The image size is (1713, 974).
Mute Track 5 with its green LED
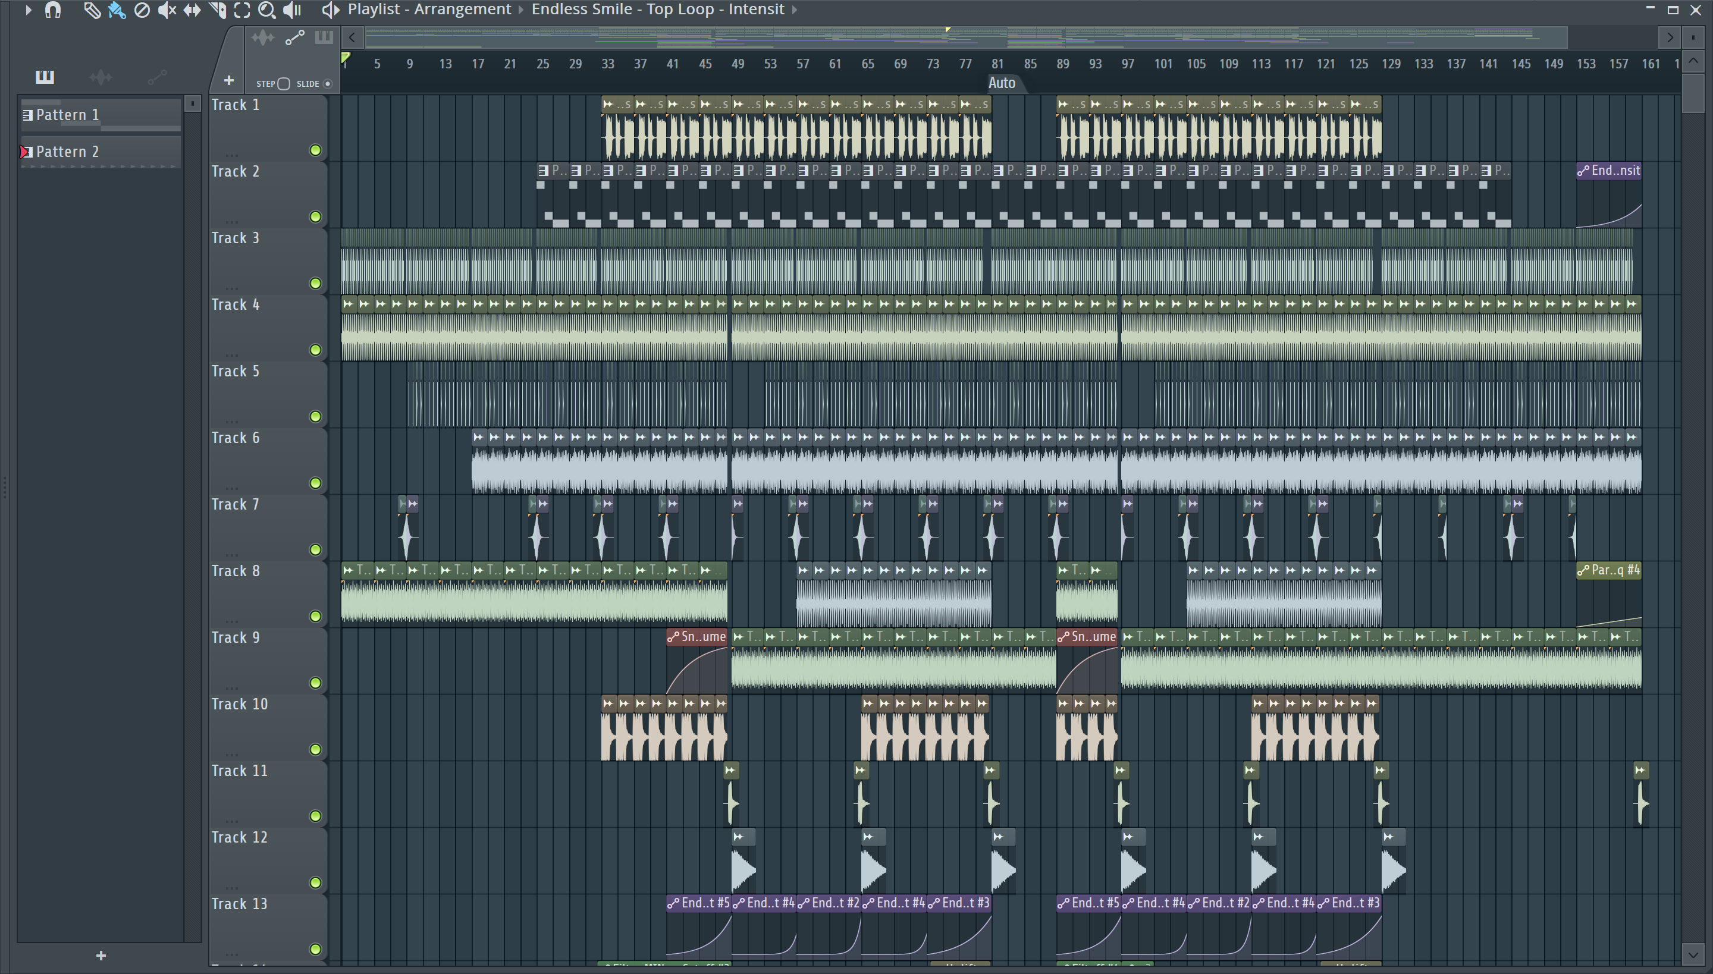tap(315, 417)
